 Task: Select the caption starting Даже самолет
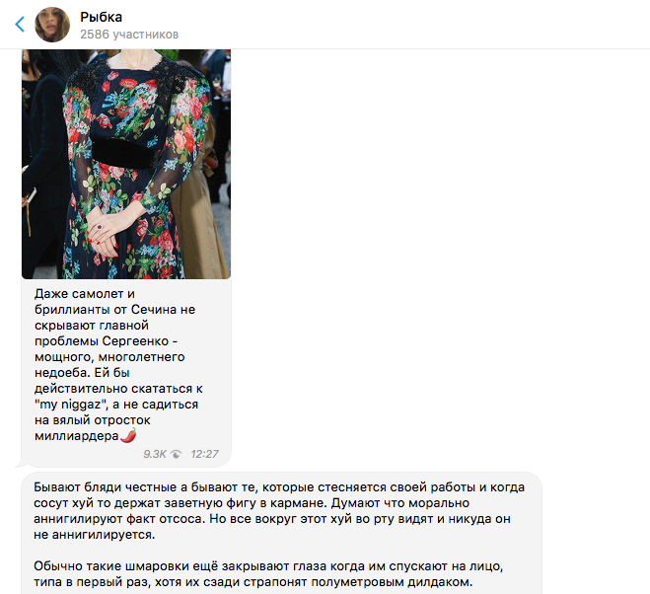coord(118,365)
